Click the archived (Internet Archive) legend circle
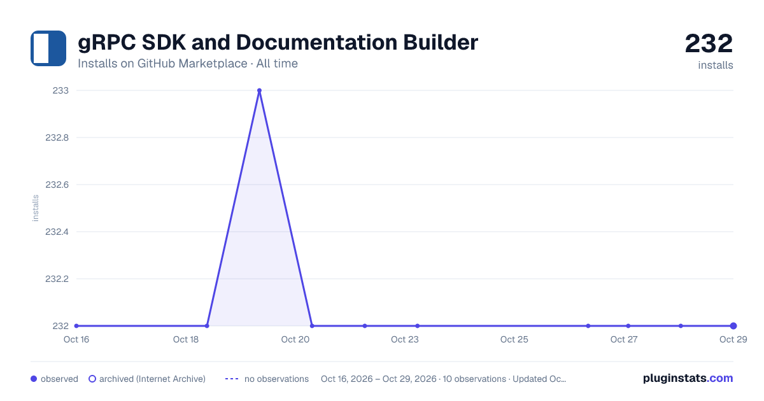 pyautogui.click(x=92, y=379)
